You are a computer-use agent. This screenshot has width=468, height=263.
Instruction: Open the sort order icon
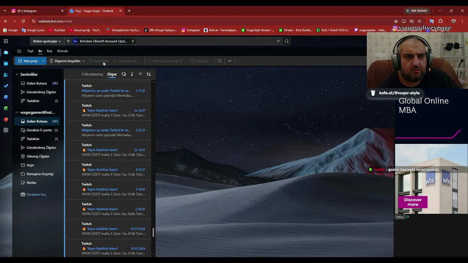(x=149, y=74)
